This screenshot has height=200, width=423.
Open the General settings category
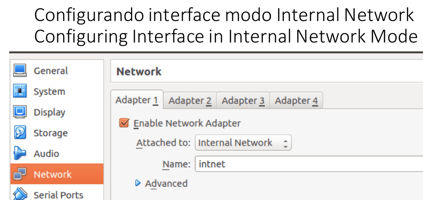coord(57,71)
